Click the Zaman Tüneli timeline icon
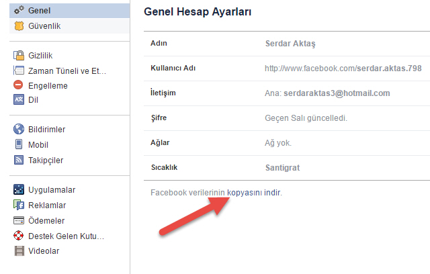The image size is (430, 274). (x=19, y=71)
